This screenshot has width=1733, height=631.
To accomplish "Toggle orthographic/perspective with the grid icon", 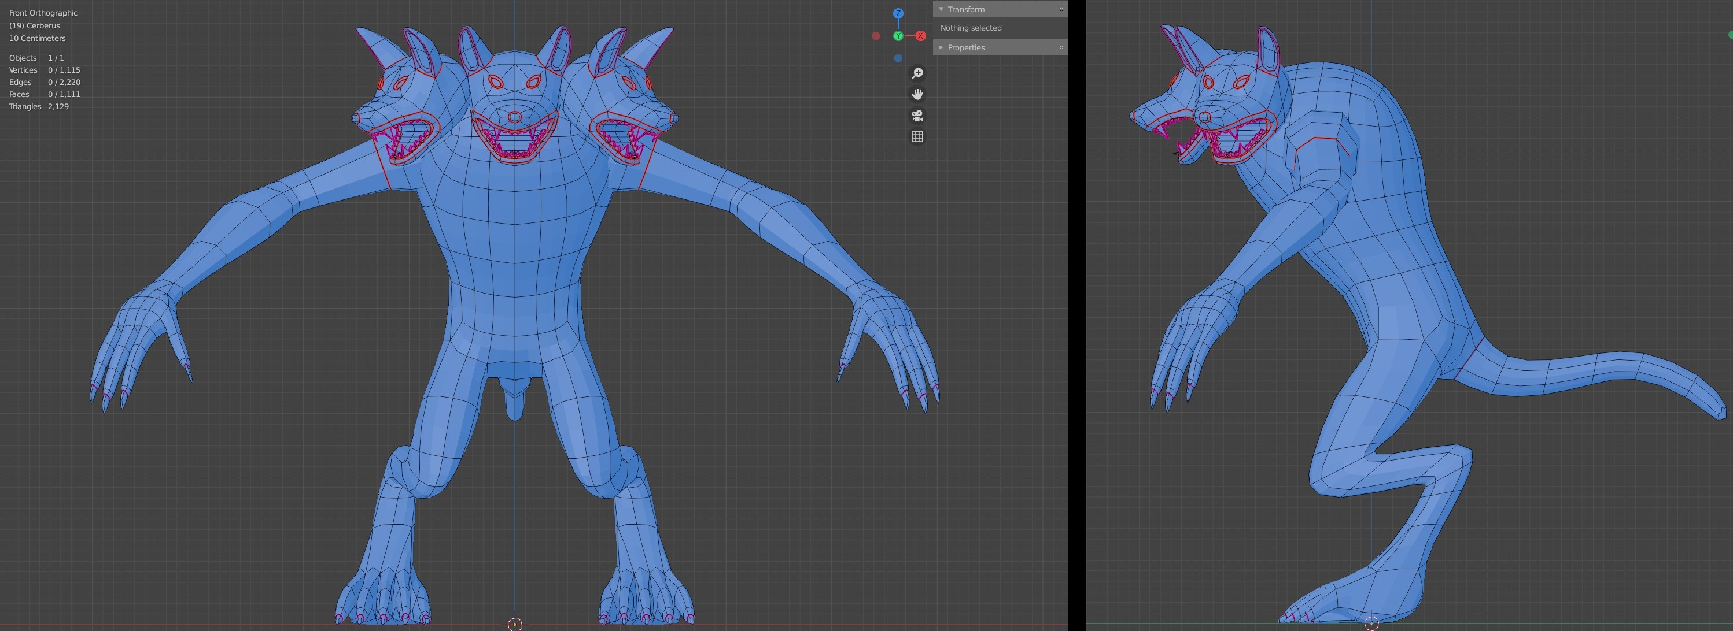I will point(917,137).
